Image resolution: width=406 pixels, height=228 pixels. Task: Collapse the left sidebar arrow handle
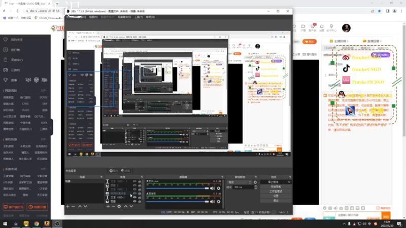[x=51, y=127]
